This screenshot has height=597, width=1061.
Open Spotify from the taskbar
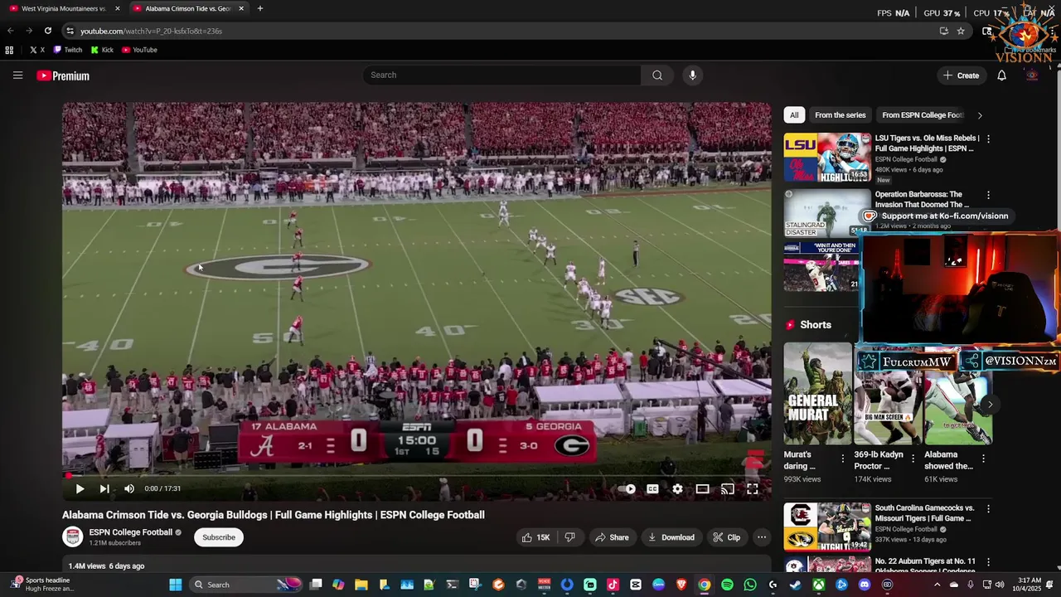pos(727,585)
